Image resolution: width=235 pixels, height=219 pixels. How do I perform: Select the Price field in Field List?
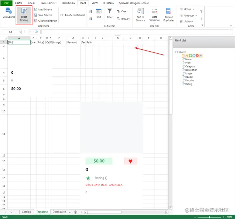coord(186,63)
